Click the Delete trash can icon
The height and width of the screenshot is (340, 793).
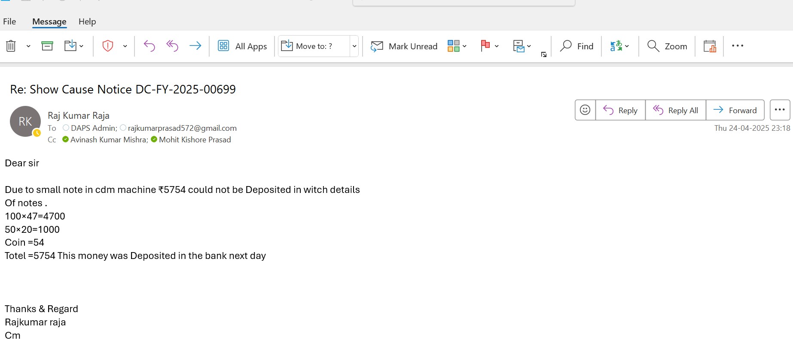[11, 46]
